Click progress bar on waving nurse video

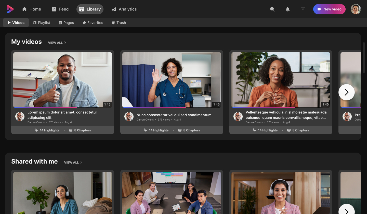172,107
